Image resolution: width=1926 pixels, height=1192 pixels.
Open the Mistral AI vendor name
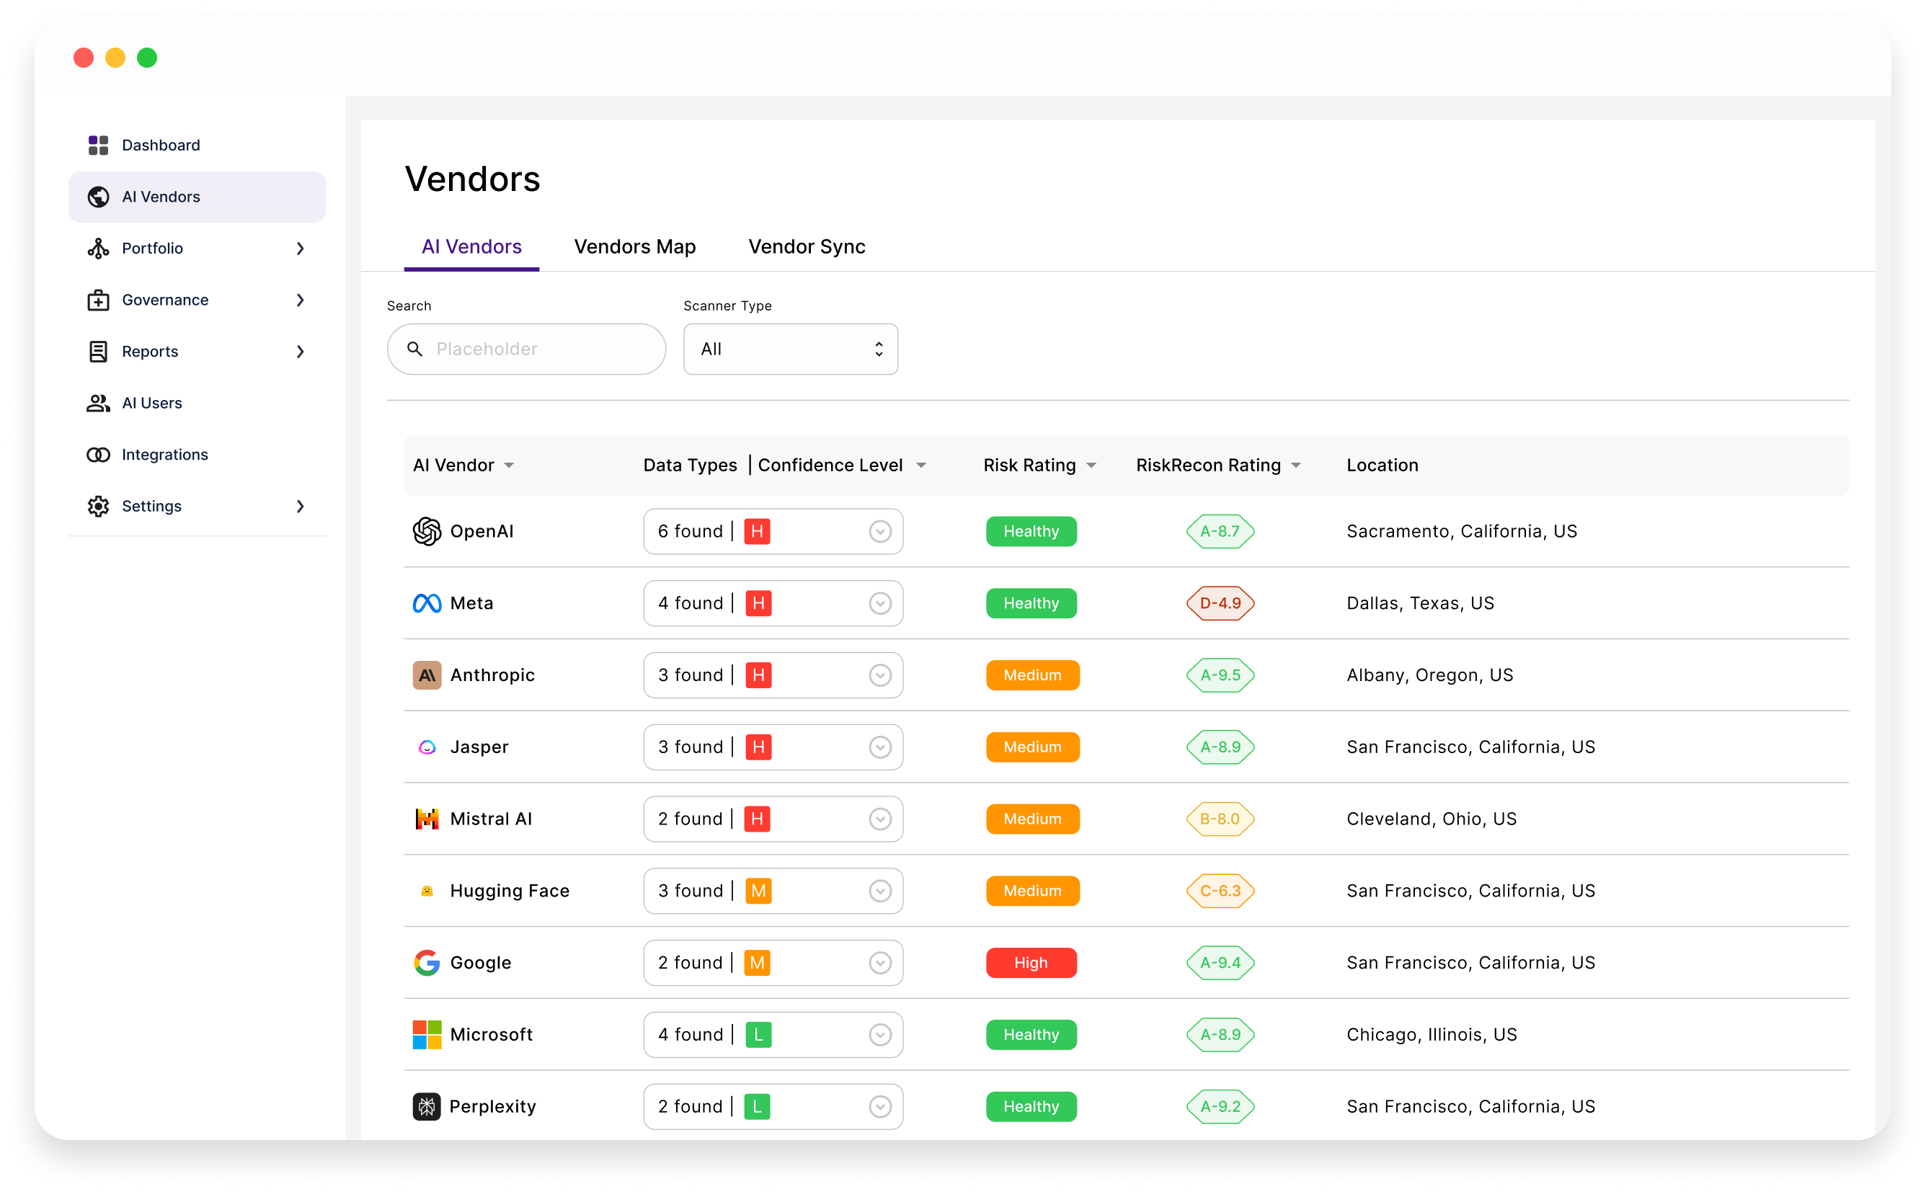[491, 818]
